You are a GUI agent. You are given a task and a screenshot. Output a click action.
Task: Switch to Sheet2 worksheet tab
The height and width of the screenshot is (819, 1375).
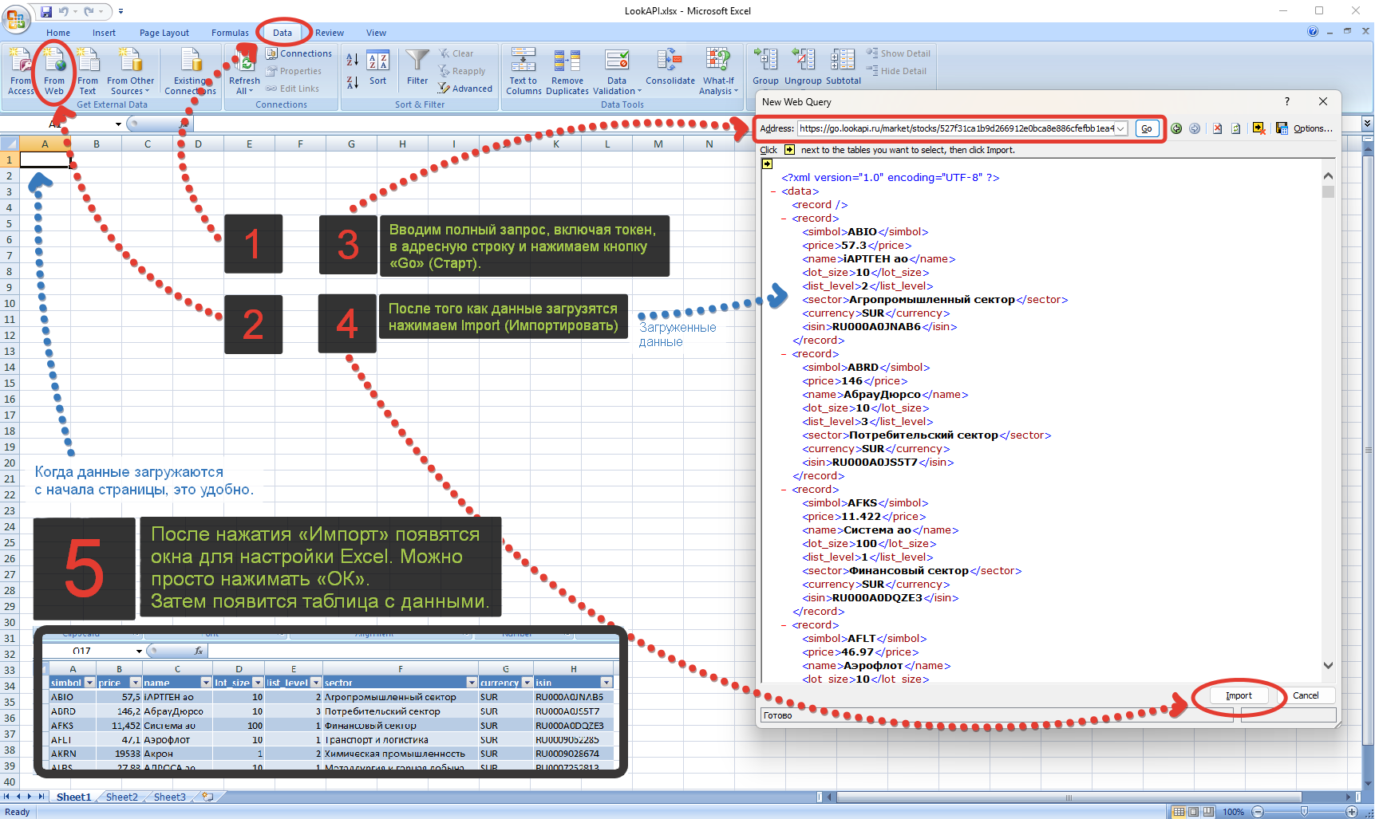pyautogui.click(x=121, y=797)
